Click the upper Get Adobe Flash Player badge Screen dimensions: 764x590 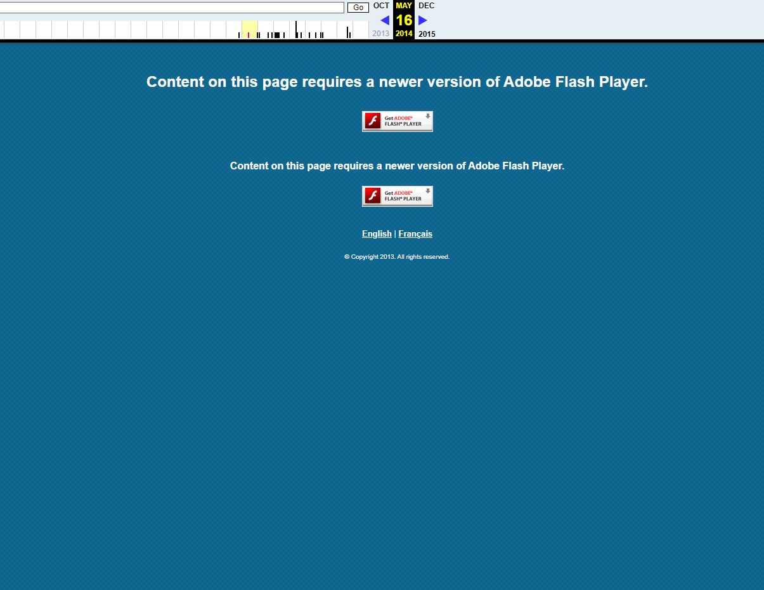click(397, 121)
